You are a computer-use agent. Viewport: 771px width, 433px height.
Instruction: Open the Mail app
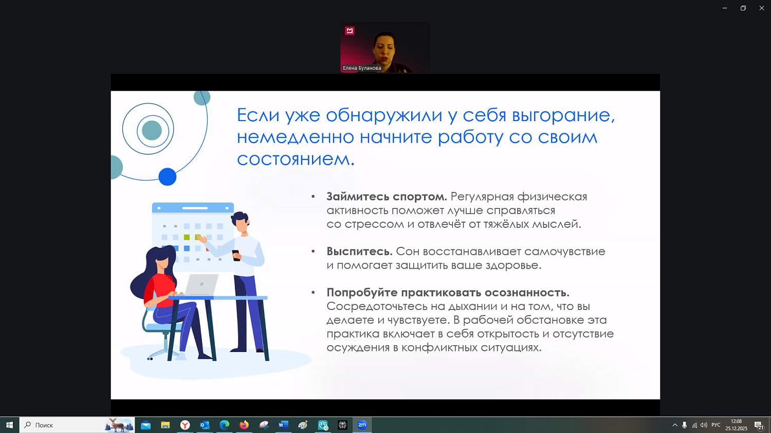click(x=146, y=425)
